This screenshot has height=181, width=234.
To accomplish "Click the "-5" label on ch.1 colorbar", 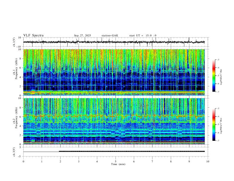I will point(218,76).
